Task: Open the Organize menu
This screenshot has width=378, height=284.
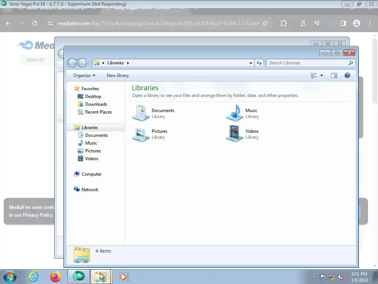Action: [x=84, y=75]
